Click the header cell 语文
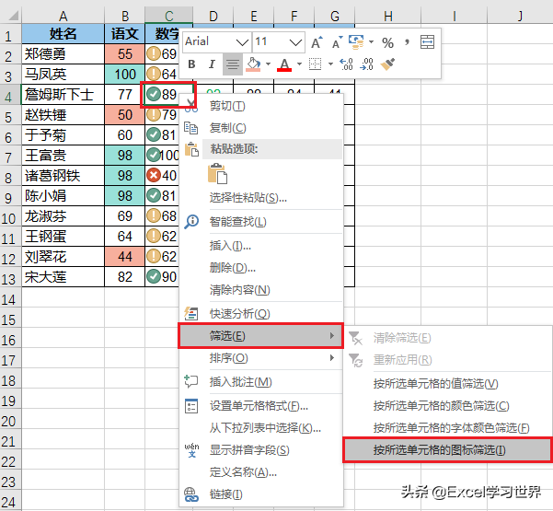The width and height of the screenshot is (553, 511). 125,34
